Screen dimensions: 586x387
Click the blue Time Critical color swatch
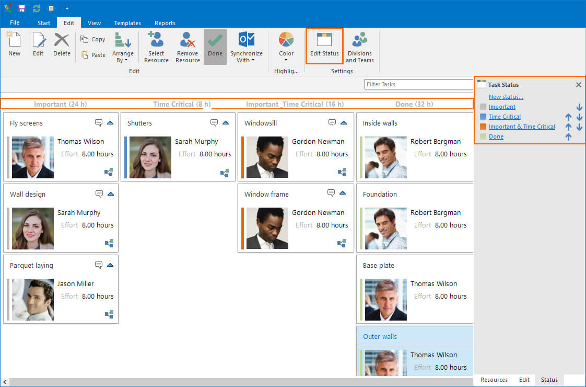click(483, 117)
